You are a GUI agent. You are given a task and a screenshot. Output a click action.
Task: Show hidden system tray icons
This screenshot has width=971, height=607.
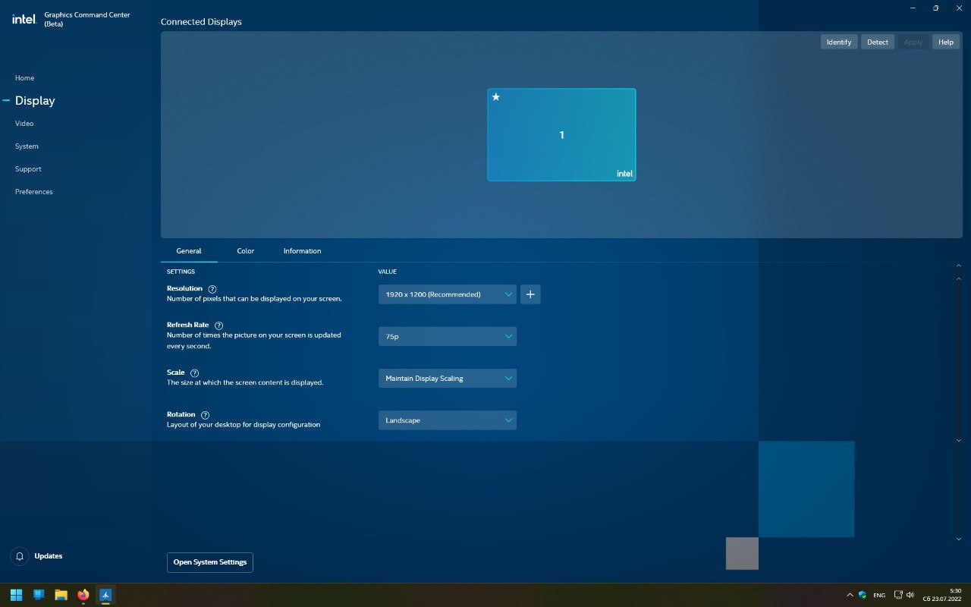click(x=850, y=595)
